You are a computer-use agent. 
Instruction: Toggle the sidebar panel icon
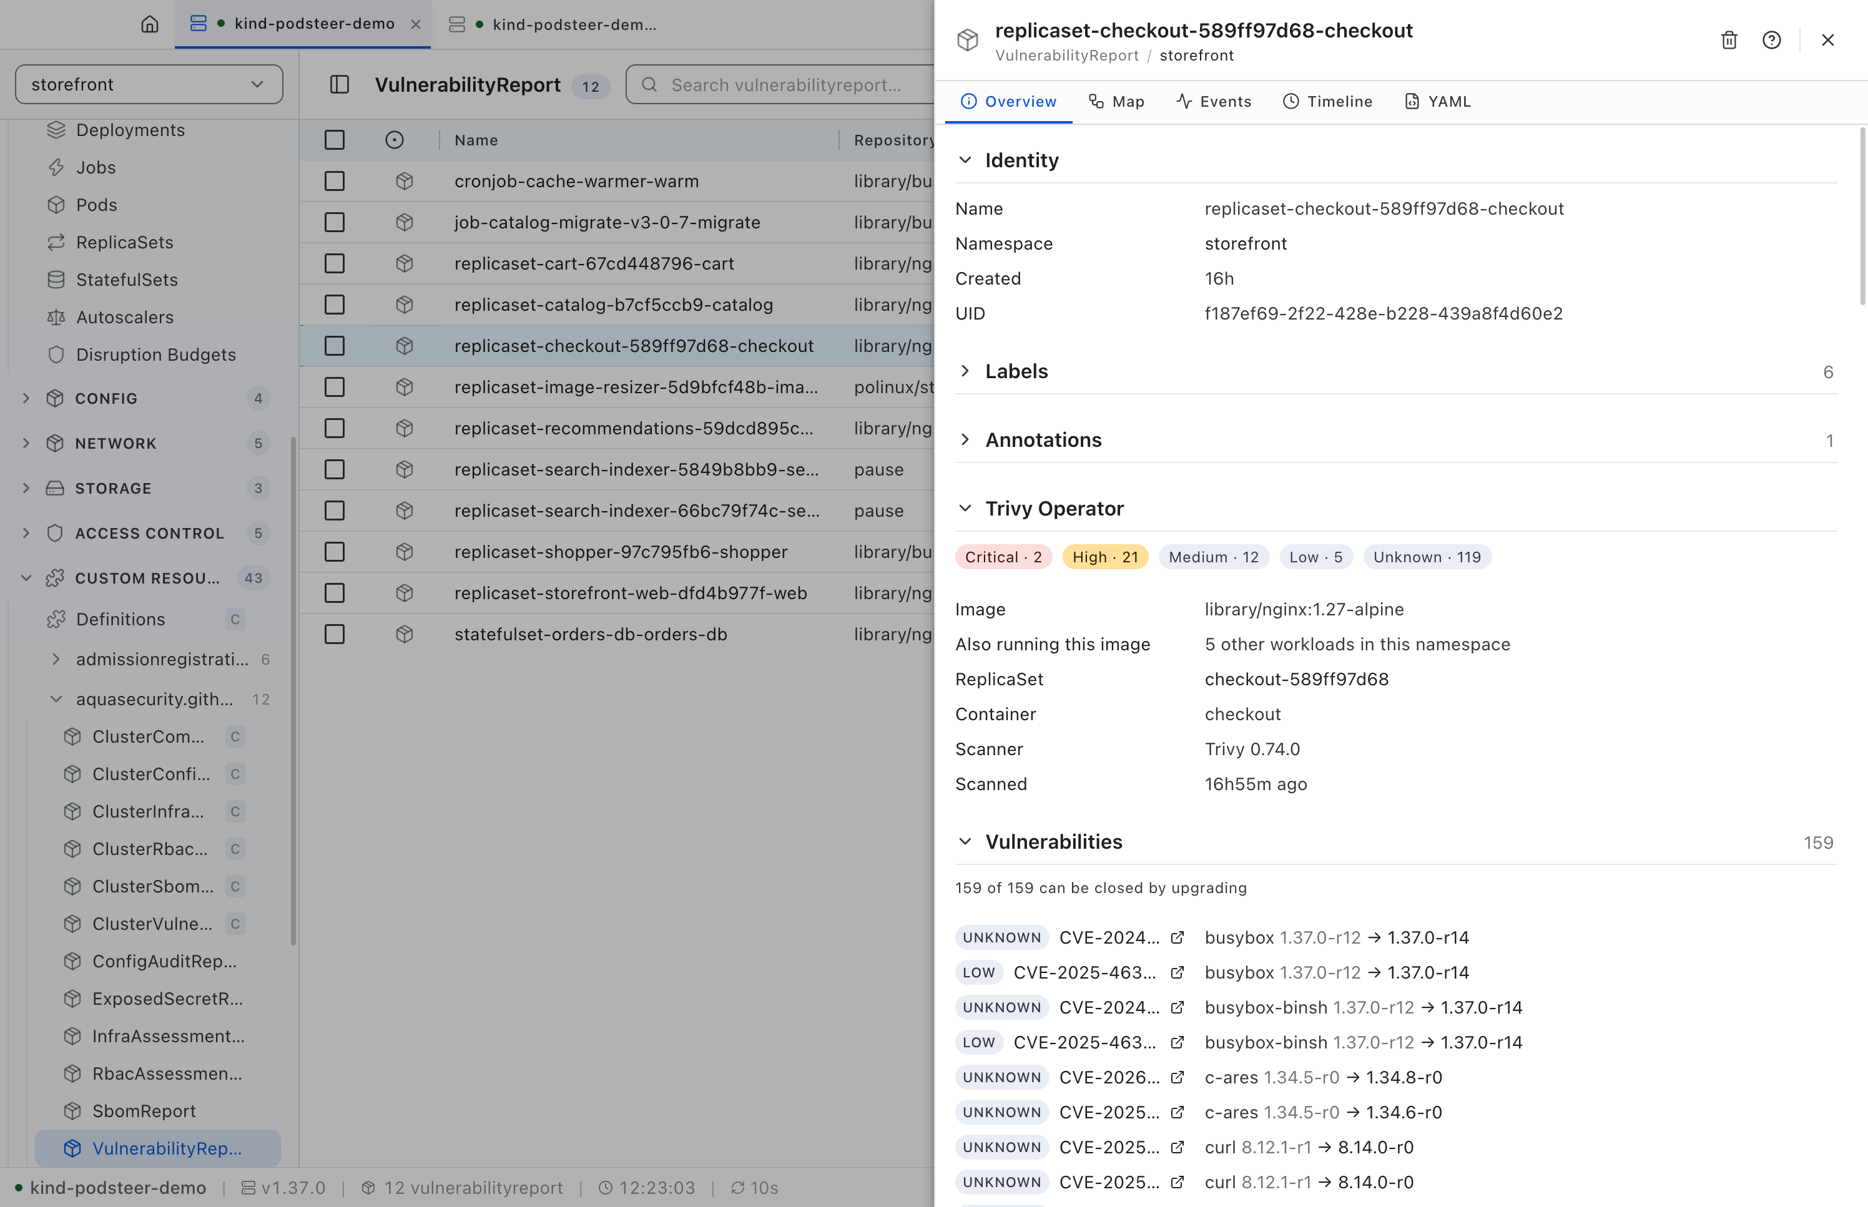(340, 85)
